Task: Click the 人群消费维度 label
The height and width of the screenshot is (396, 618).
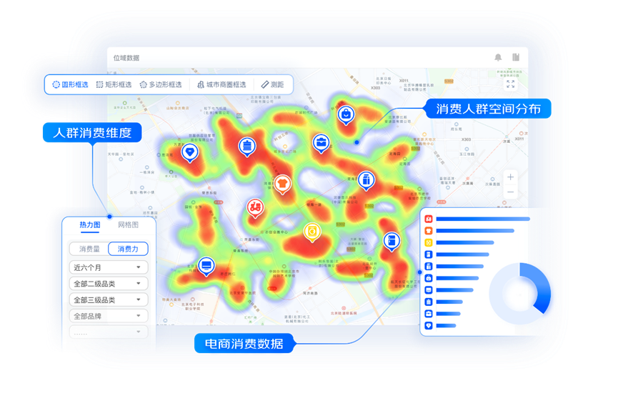Action: point(92,132)
